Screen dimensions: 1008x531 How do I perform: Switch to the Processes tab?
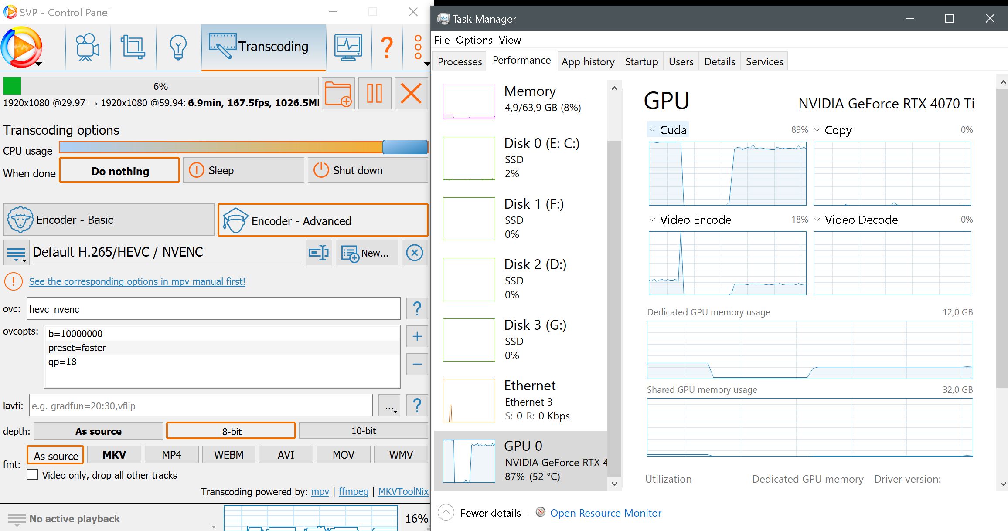pyautogui.click(x=460, y=62)
